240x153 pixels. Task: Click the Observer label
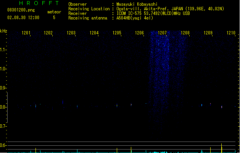click(77, 4)
